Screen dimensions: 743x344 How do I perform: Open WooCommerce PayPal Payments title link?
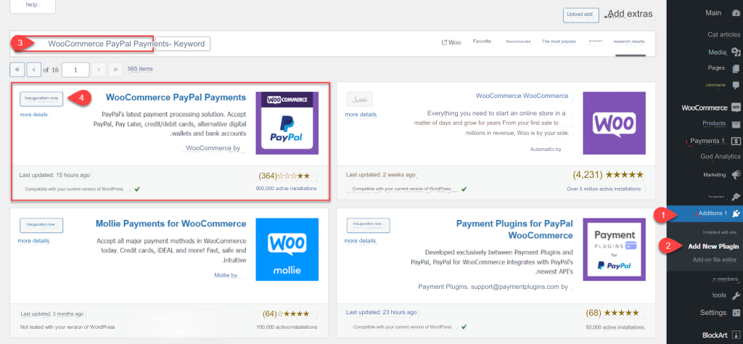(176, 97)
